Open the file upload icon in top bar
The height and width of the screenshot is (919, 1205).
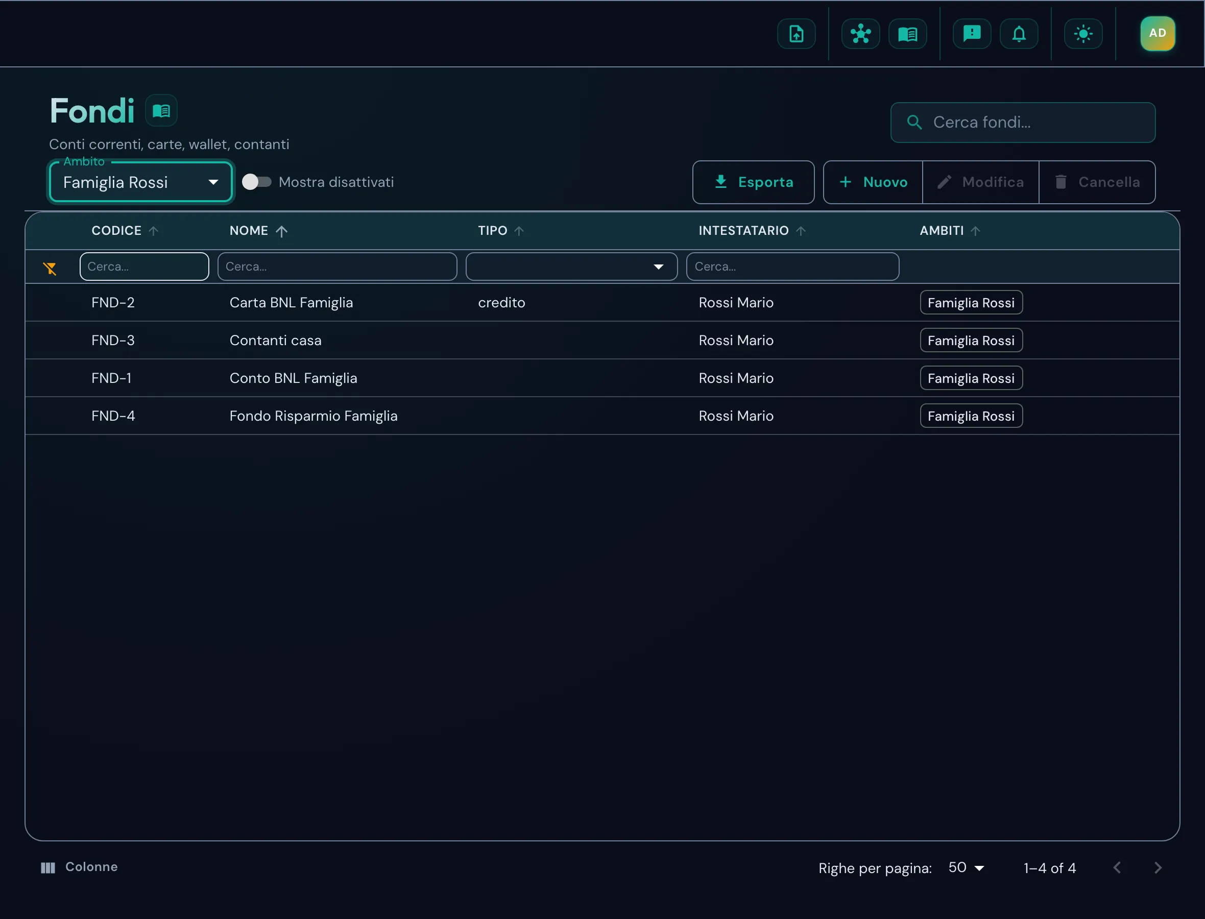(796, 34)
